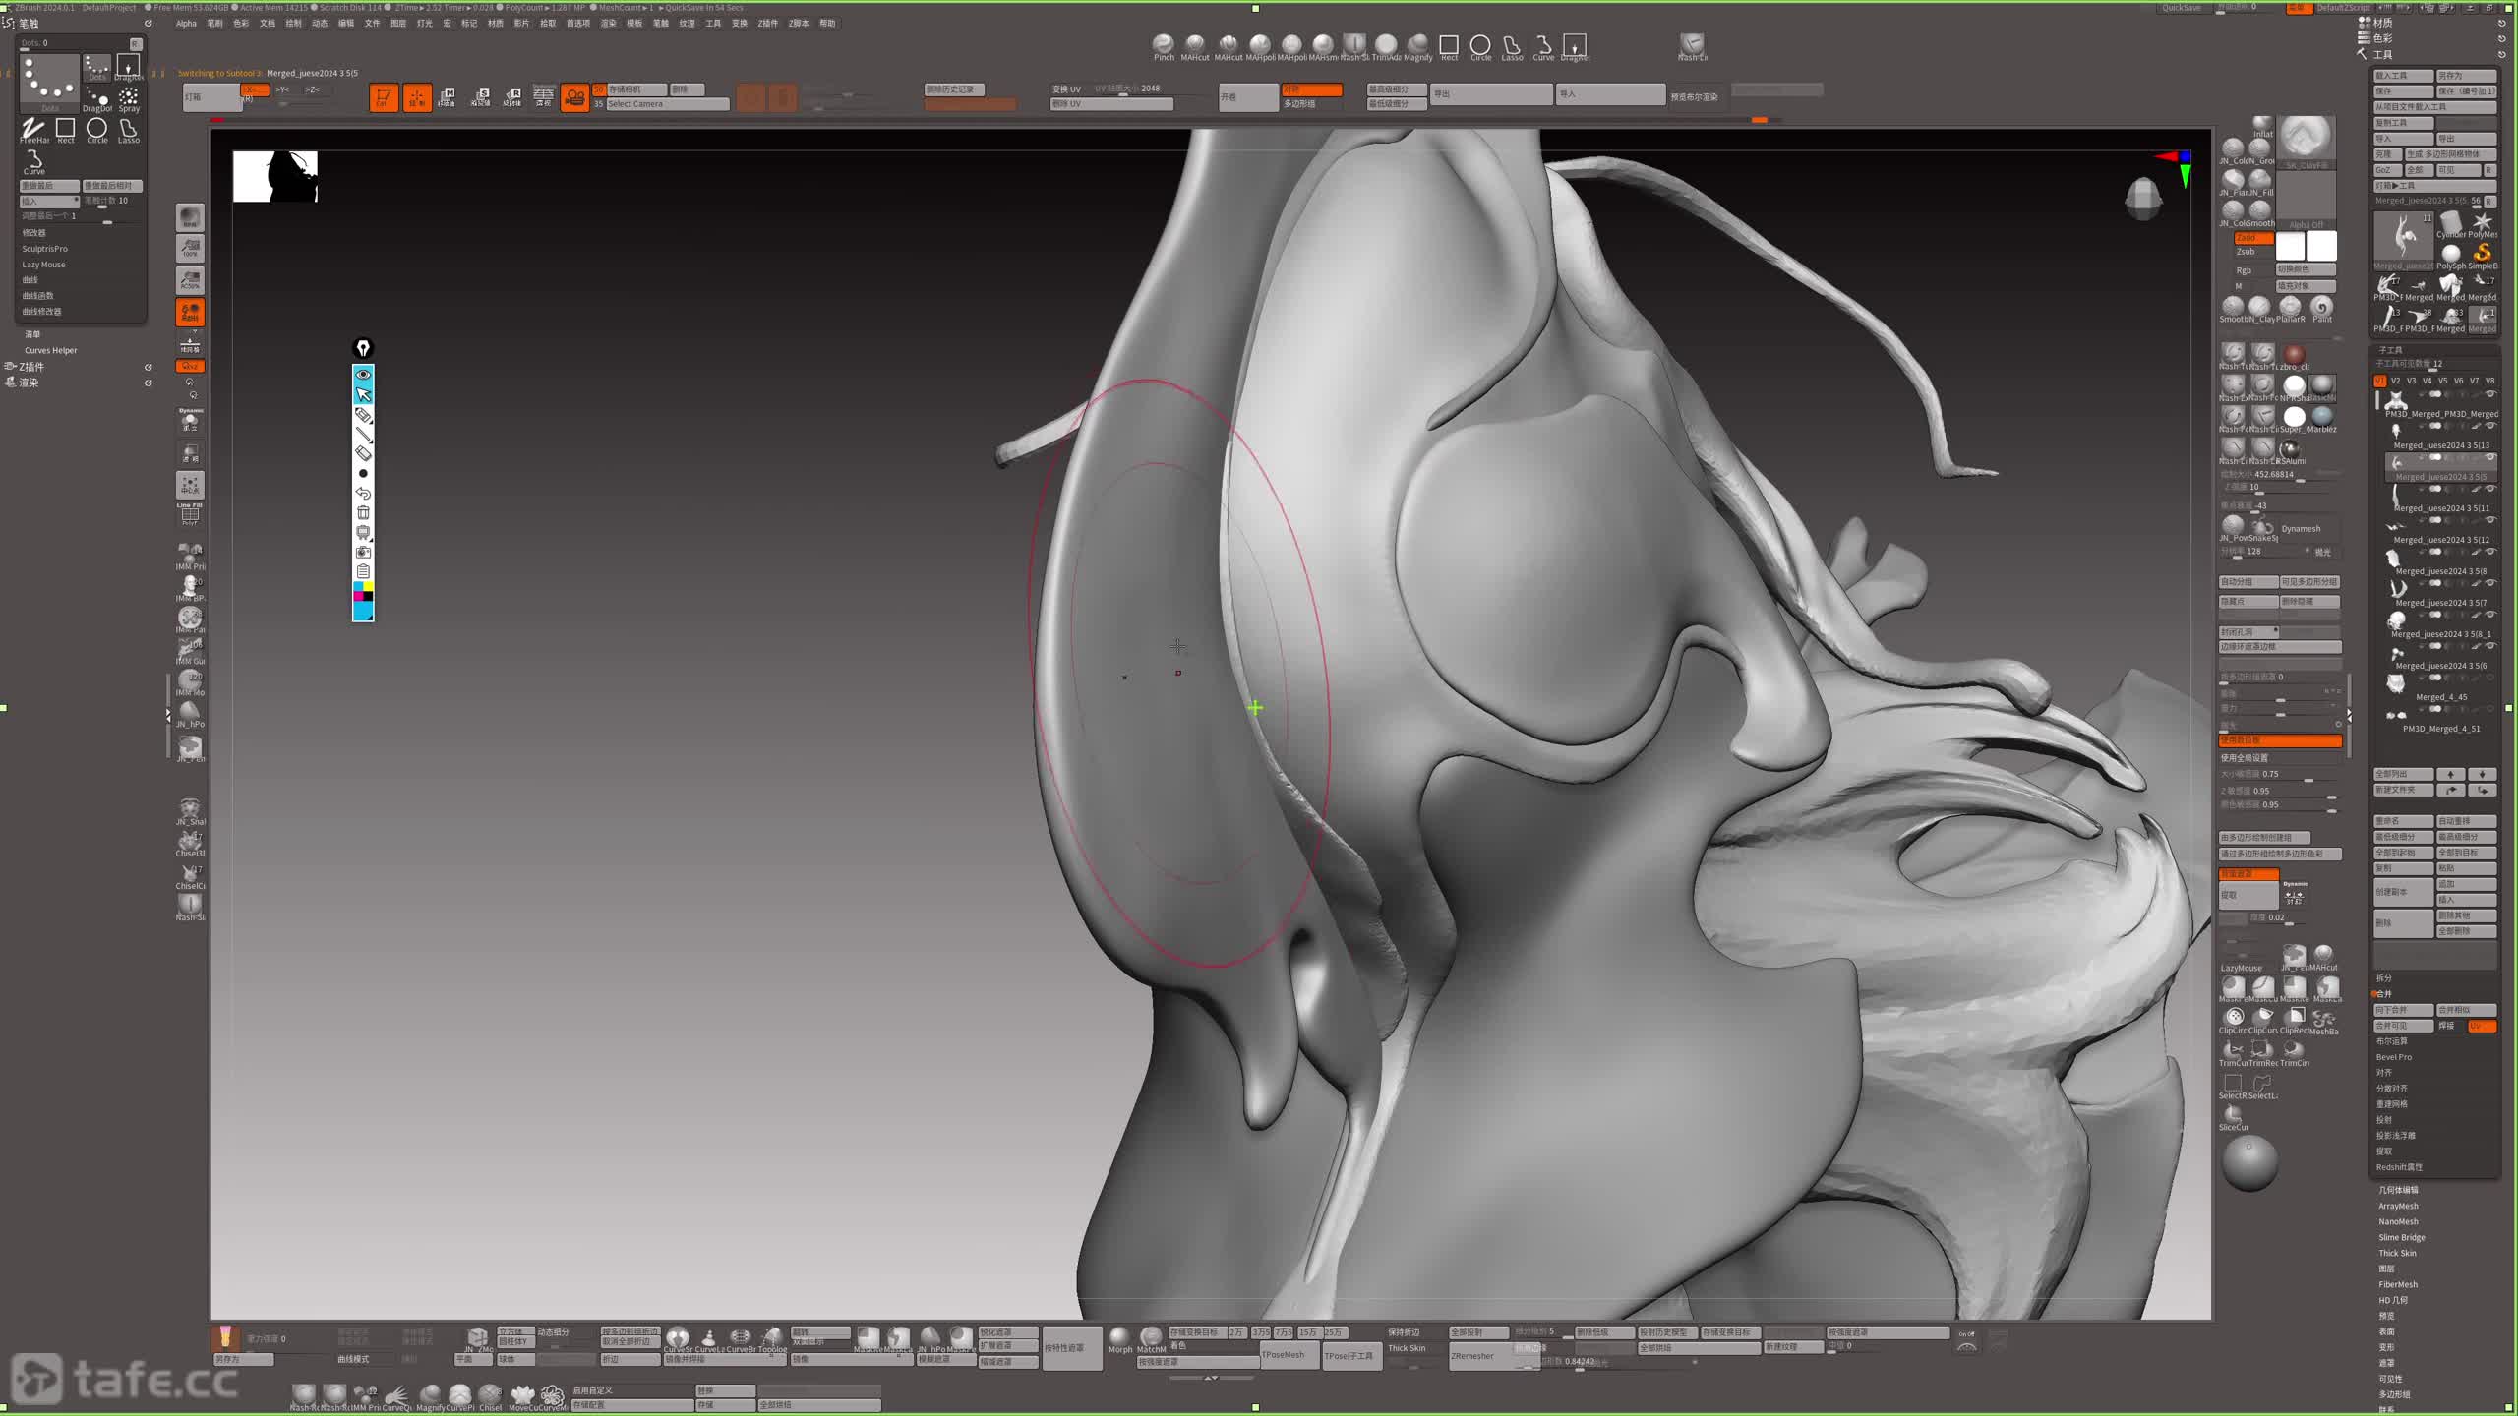Switch to V8 subtool visibility set

coord(2489,381)
